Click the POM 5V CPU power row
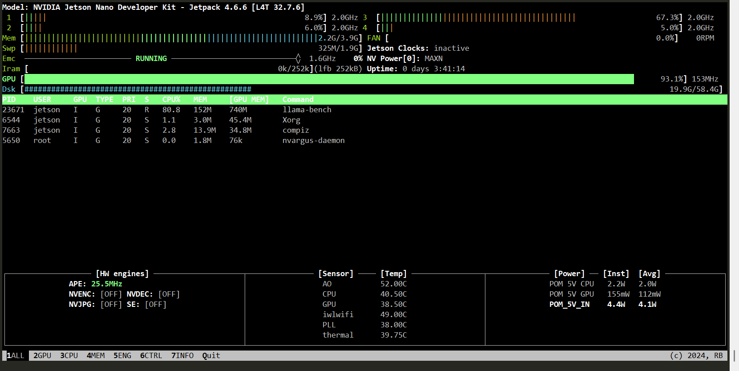Viewport: 739px width, 371px height. click(x=603, y=284)
